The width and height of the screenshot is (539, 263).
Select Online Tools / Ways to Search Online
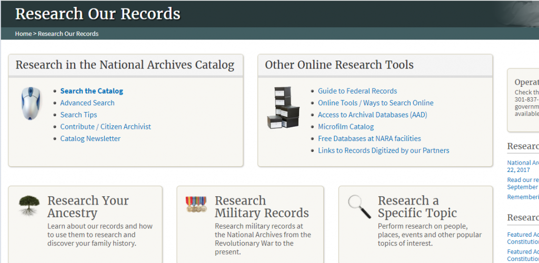[x=375, y=103]
